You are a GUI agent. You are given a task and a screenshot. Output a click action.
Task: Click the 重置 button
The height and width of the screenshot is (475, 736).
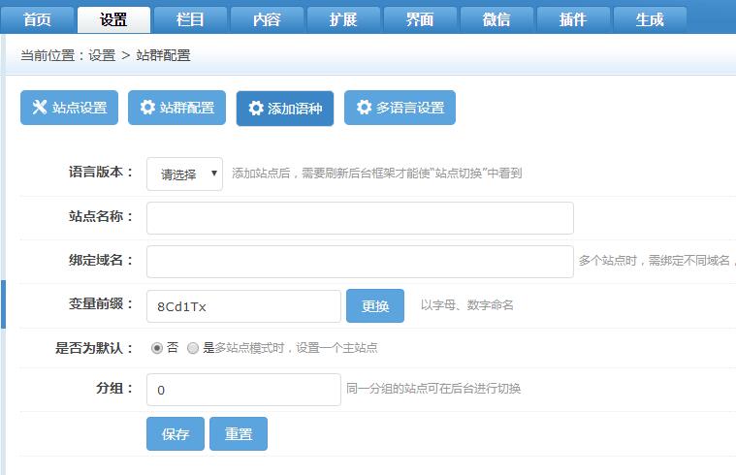[239, 434]
